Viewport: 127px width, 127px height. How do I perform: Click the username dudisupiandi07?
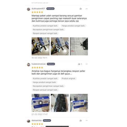point(38,9)
